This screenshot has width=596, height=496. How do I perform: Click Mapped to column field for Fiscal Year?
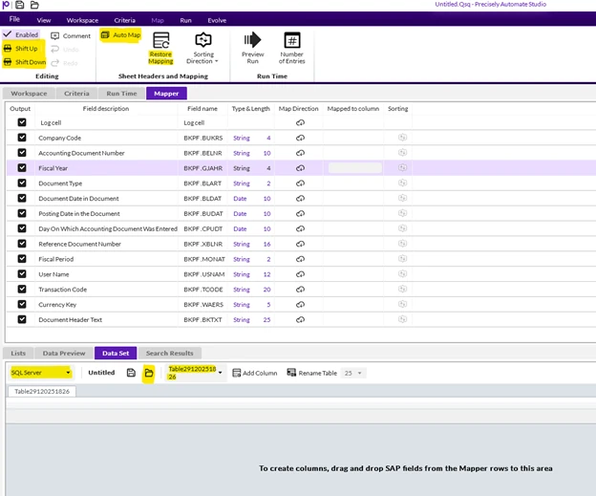355,168
